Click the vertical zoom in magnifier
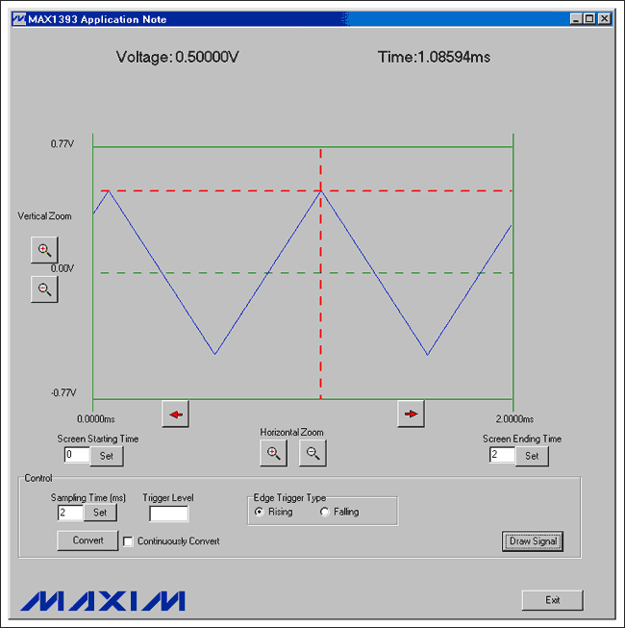Viewport: 625px width, 628px height. (x=43, y=250)
